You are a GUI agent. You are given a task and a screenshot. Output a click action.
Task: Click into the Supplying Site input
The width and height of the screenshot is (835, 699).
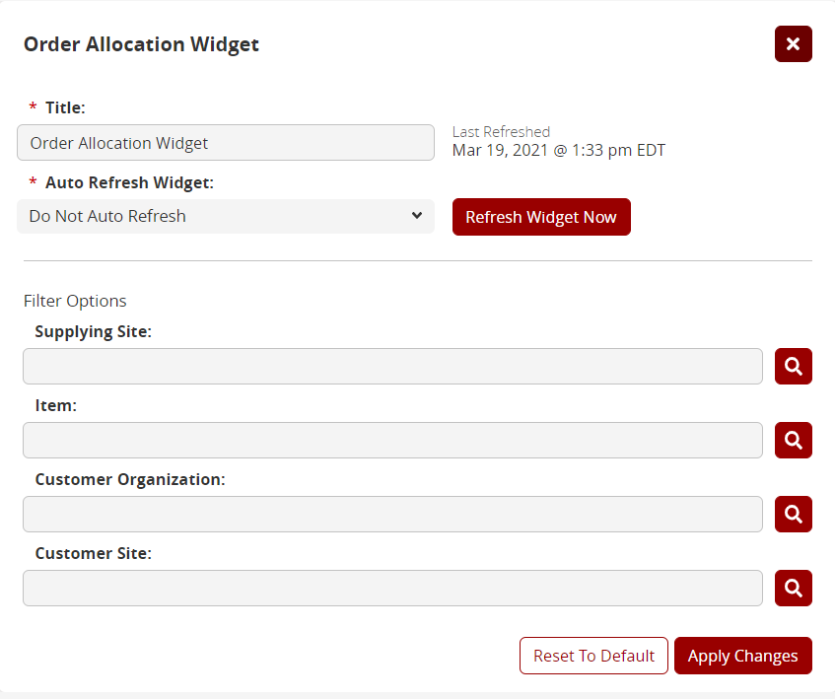pyautogui.click(x=392, y=367)
